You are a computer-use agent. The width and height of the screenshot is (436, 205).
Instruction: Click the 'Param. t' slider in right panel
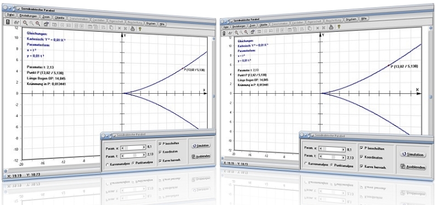tap(332, 157)
